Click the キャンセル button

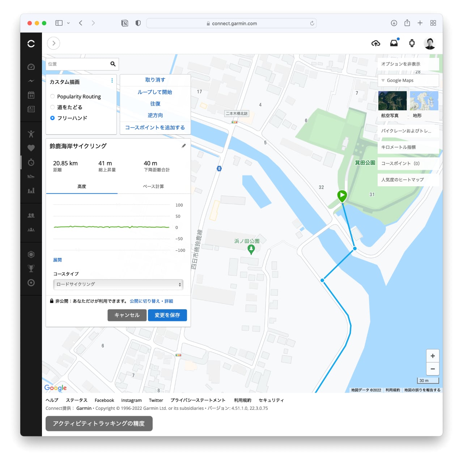127,315
